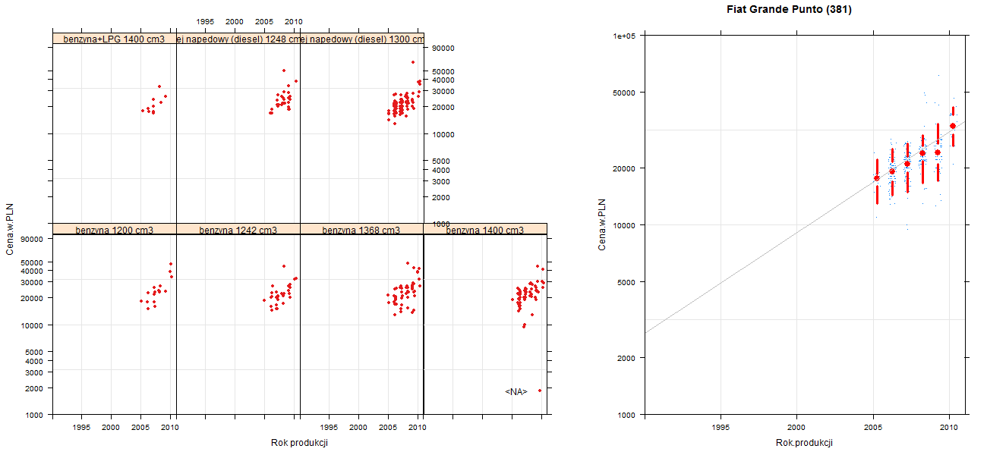The height and width of the screenshot is (455, 987).
Task: Select the benzyna+LPG 1400 cm3 panel header
Action: point(114,39)
